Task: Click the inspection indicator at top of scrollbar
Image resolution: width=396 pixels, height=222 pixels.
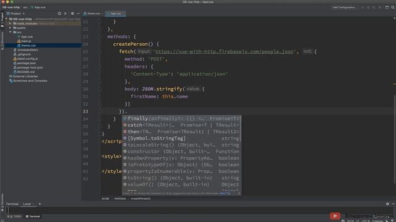Action: [x=394, y=18]
